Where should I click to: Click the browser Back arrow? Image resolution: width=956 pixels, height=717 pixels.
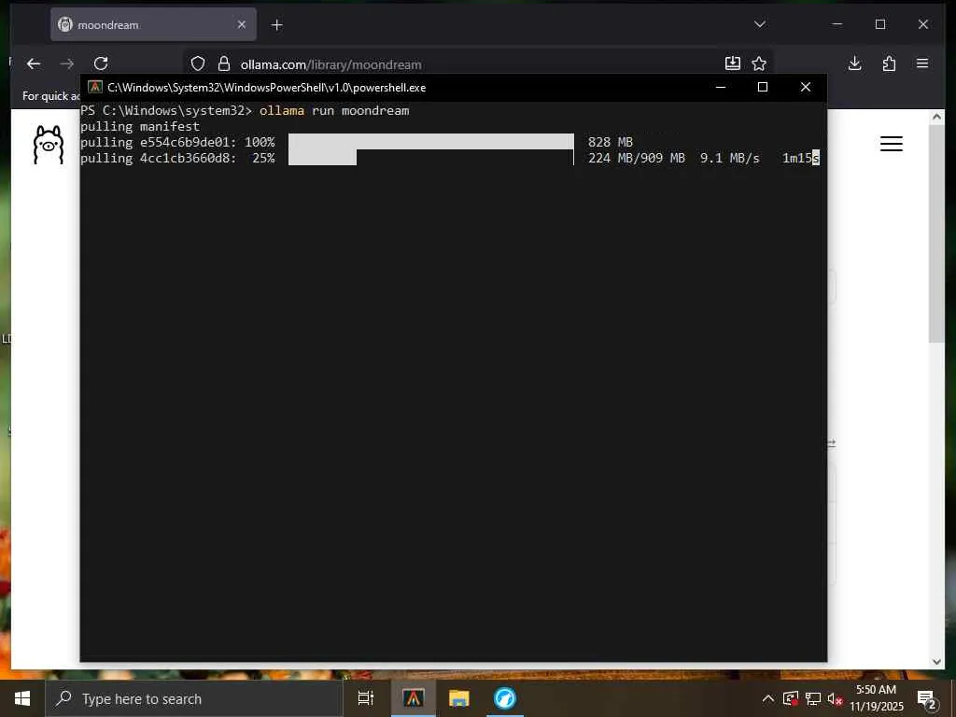(x=34, y=63)
